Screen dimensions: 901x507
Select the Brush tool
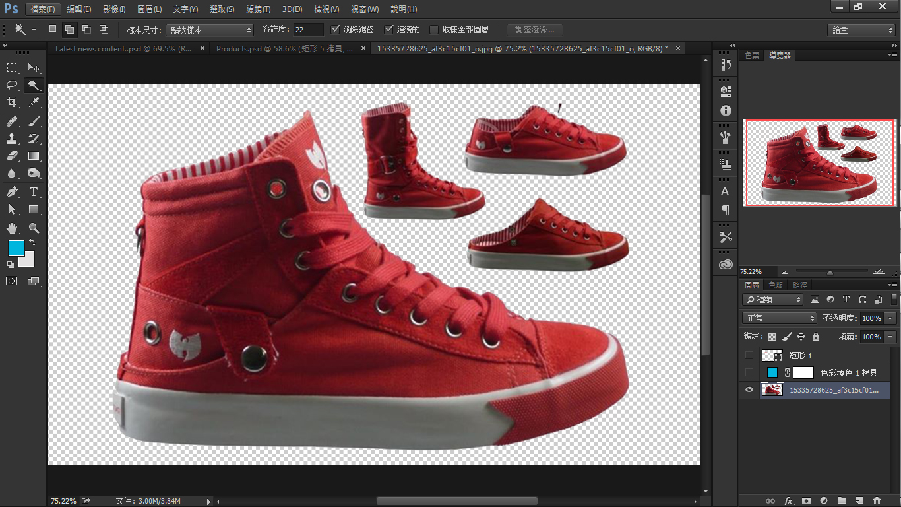(34, 121)
